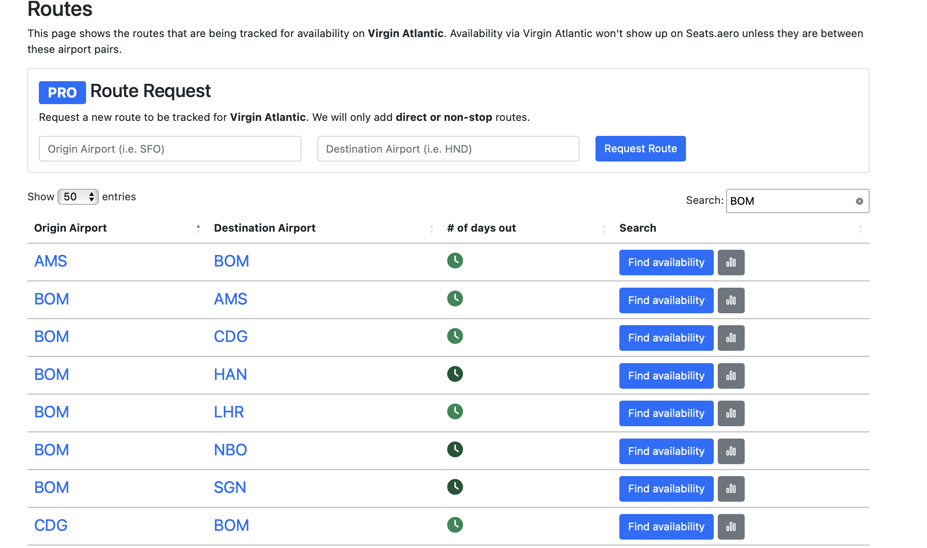The image size is (927, 548).
Task: Open SGN destination airport link
Action: point(230,488)
